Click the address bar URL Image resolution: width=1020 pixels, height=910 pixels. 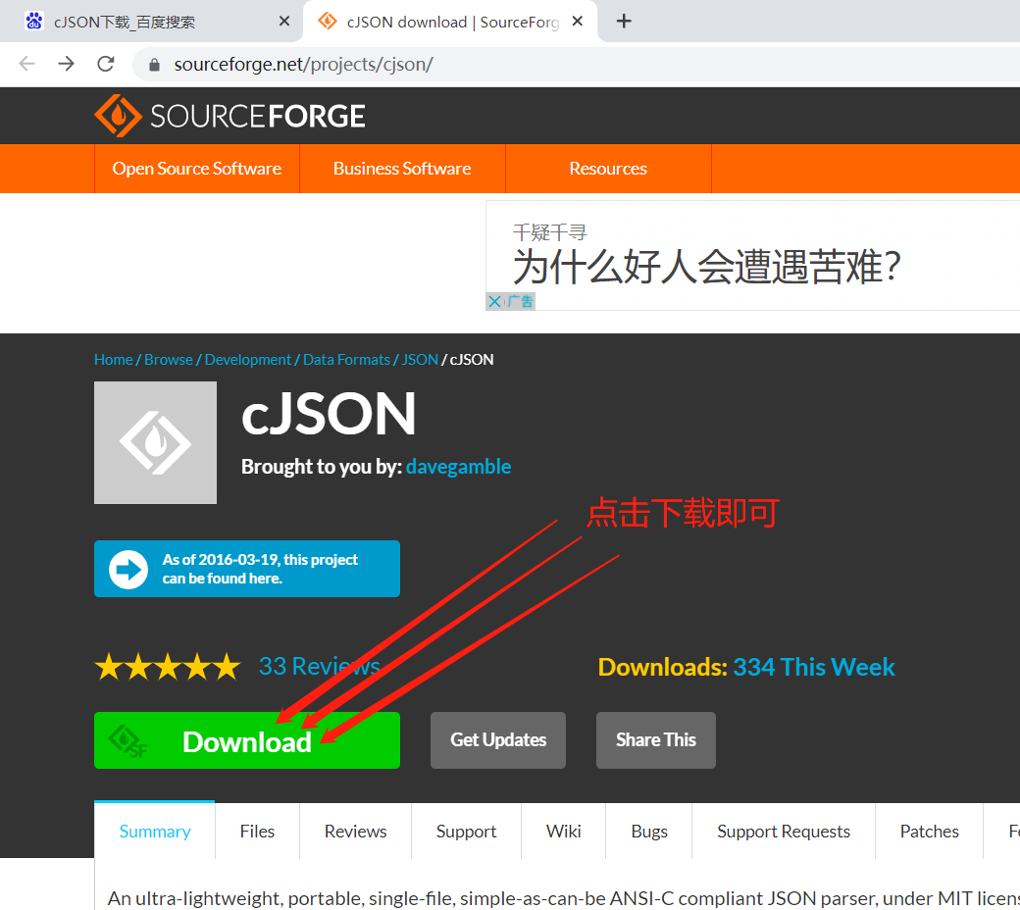click(x=303, y=65)
